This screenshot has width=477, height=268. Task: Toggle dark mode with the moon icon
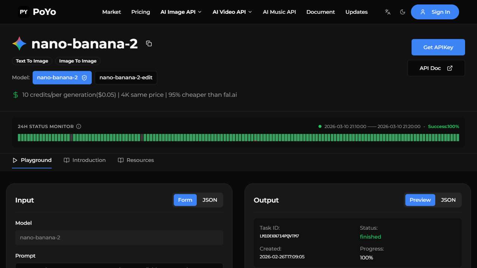pyautogui.click(x=402, y=12)
